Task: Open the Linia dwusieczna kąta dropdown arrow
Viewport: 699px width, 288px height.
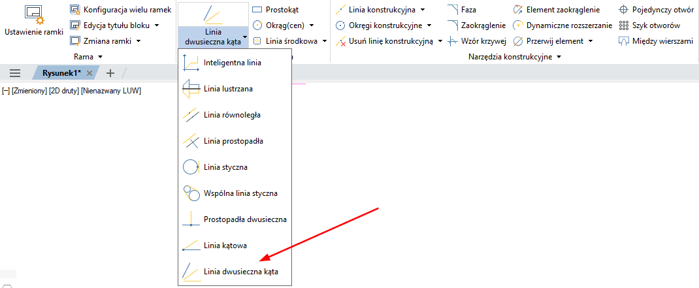Action: click(x=245, y=37)
